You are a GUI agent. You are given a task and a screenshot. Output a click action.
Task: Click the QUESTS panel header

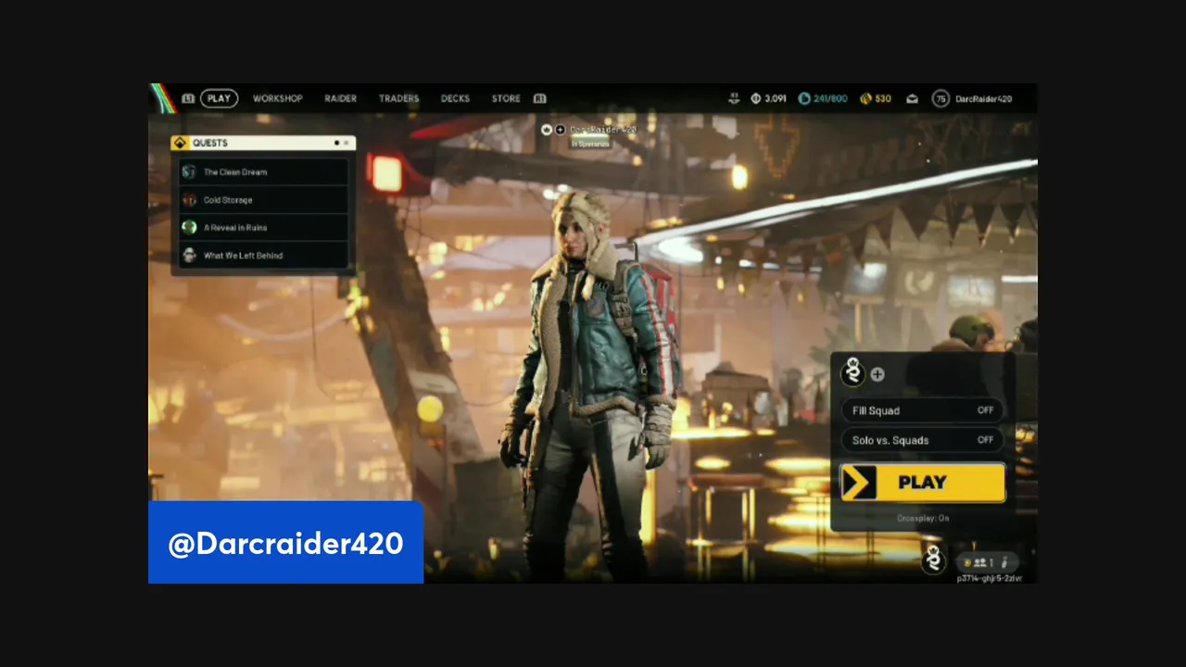[263, 143]
